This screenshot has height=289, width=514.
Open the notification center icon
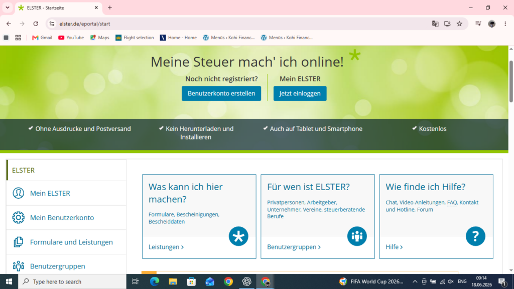pyautogui.click(x=502, y=281)
